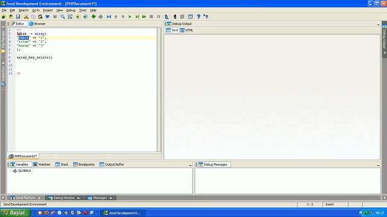The width and height of the screenshot is (387, 217).
Task: Open the Go to menu
Action: 36,10
